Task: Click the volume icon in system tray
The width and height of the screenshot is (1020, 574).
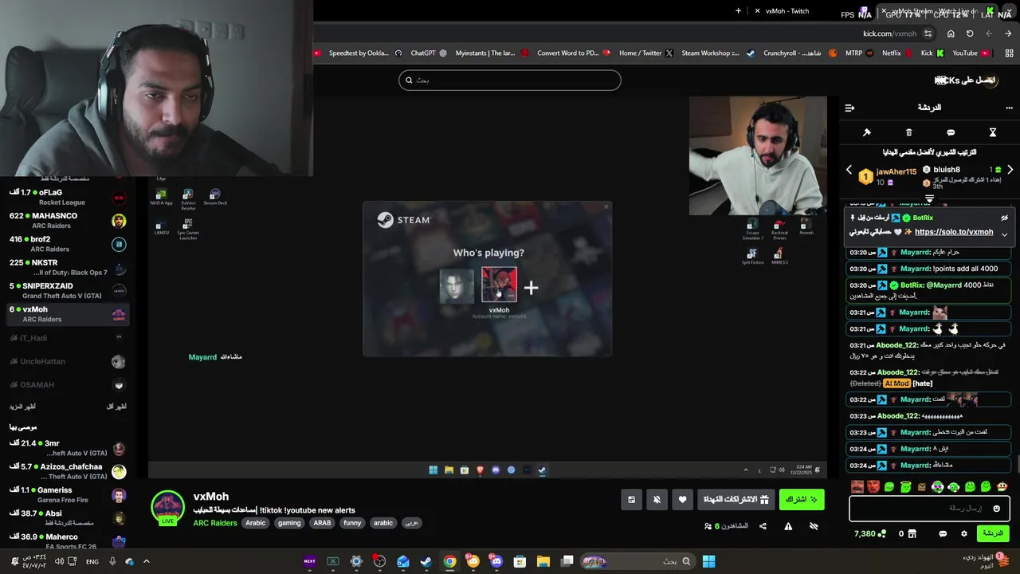Action: coord(59,561)
